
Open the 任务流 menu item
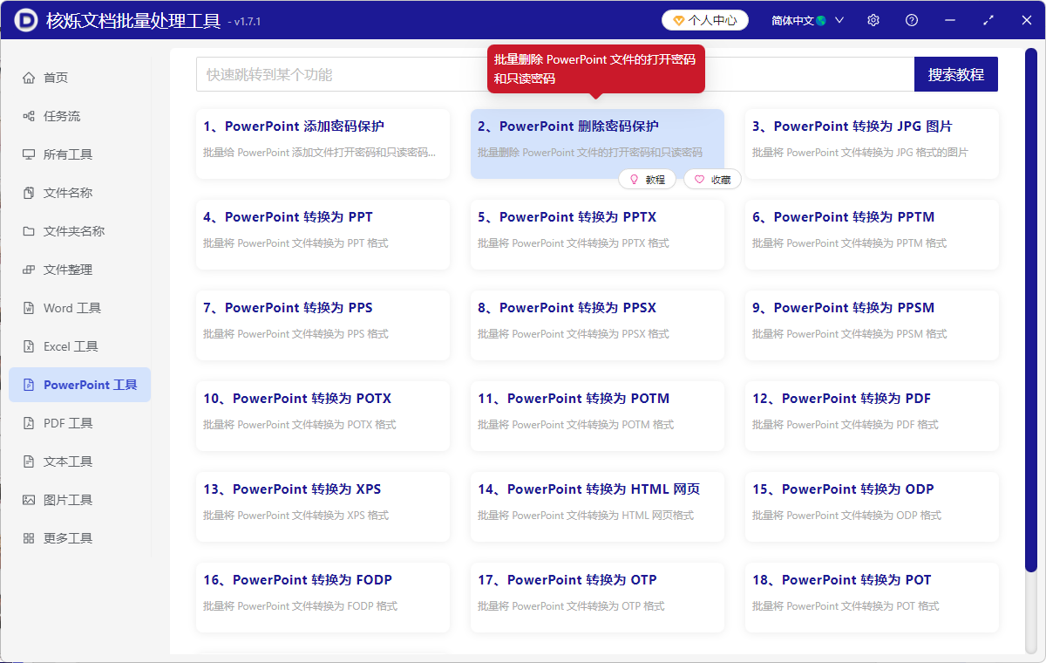click(x=79, y=116)
